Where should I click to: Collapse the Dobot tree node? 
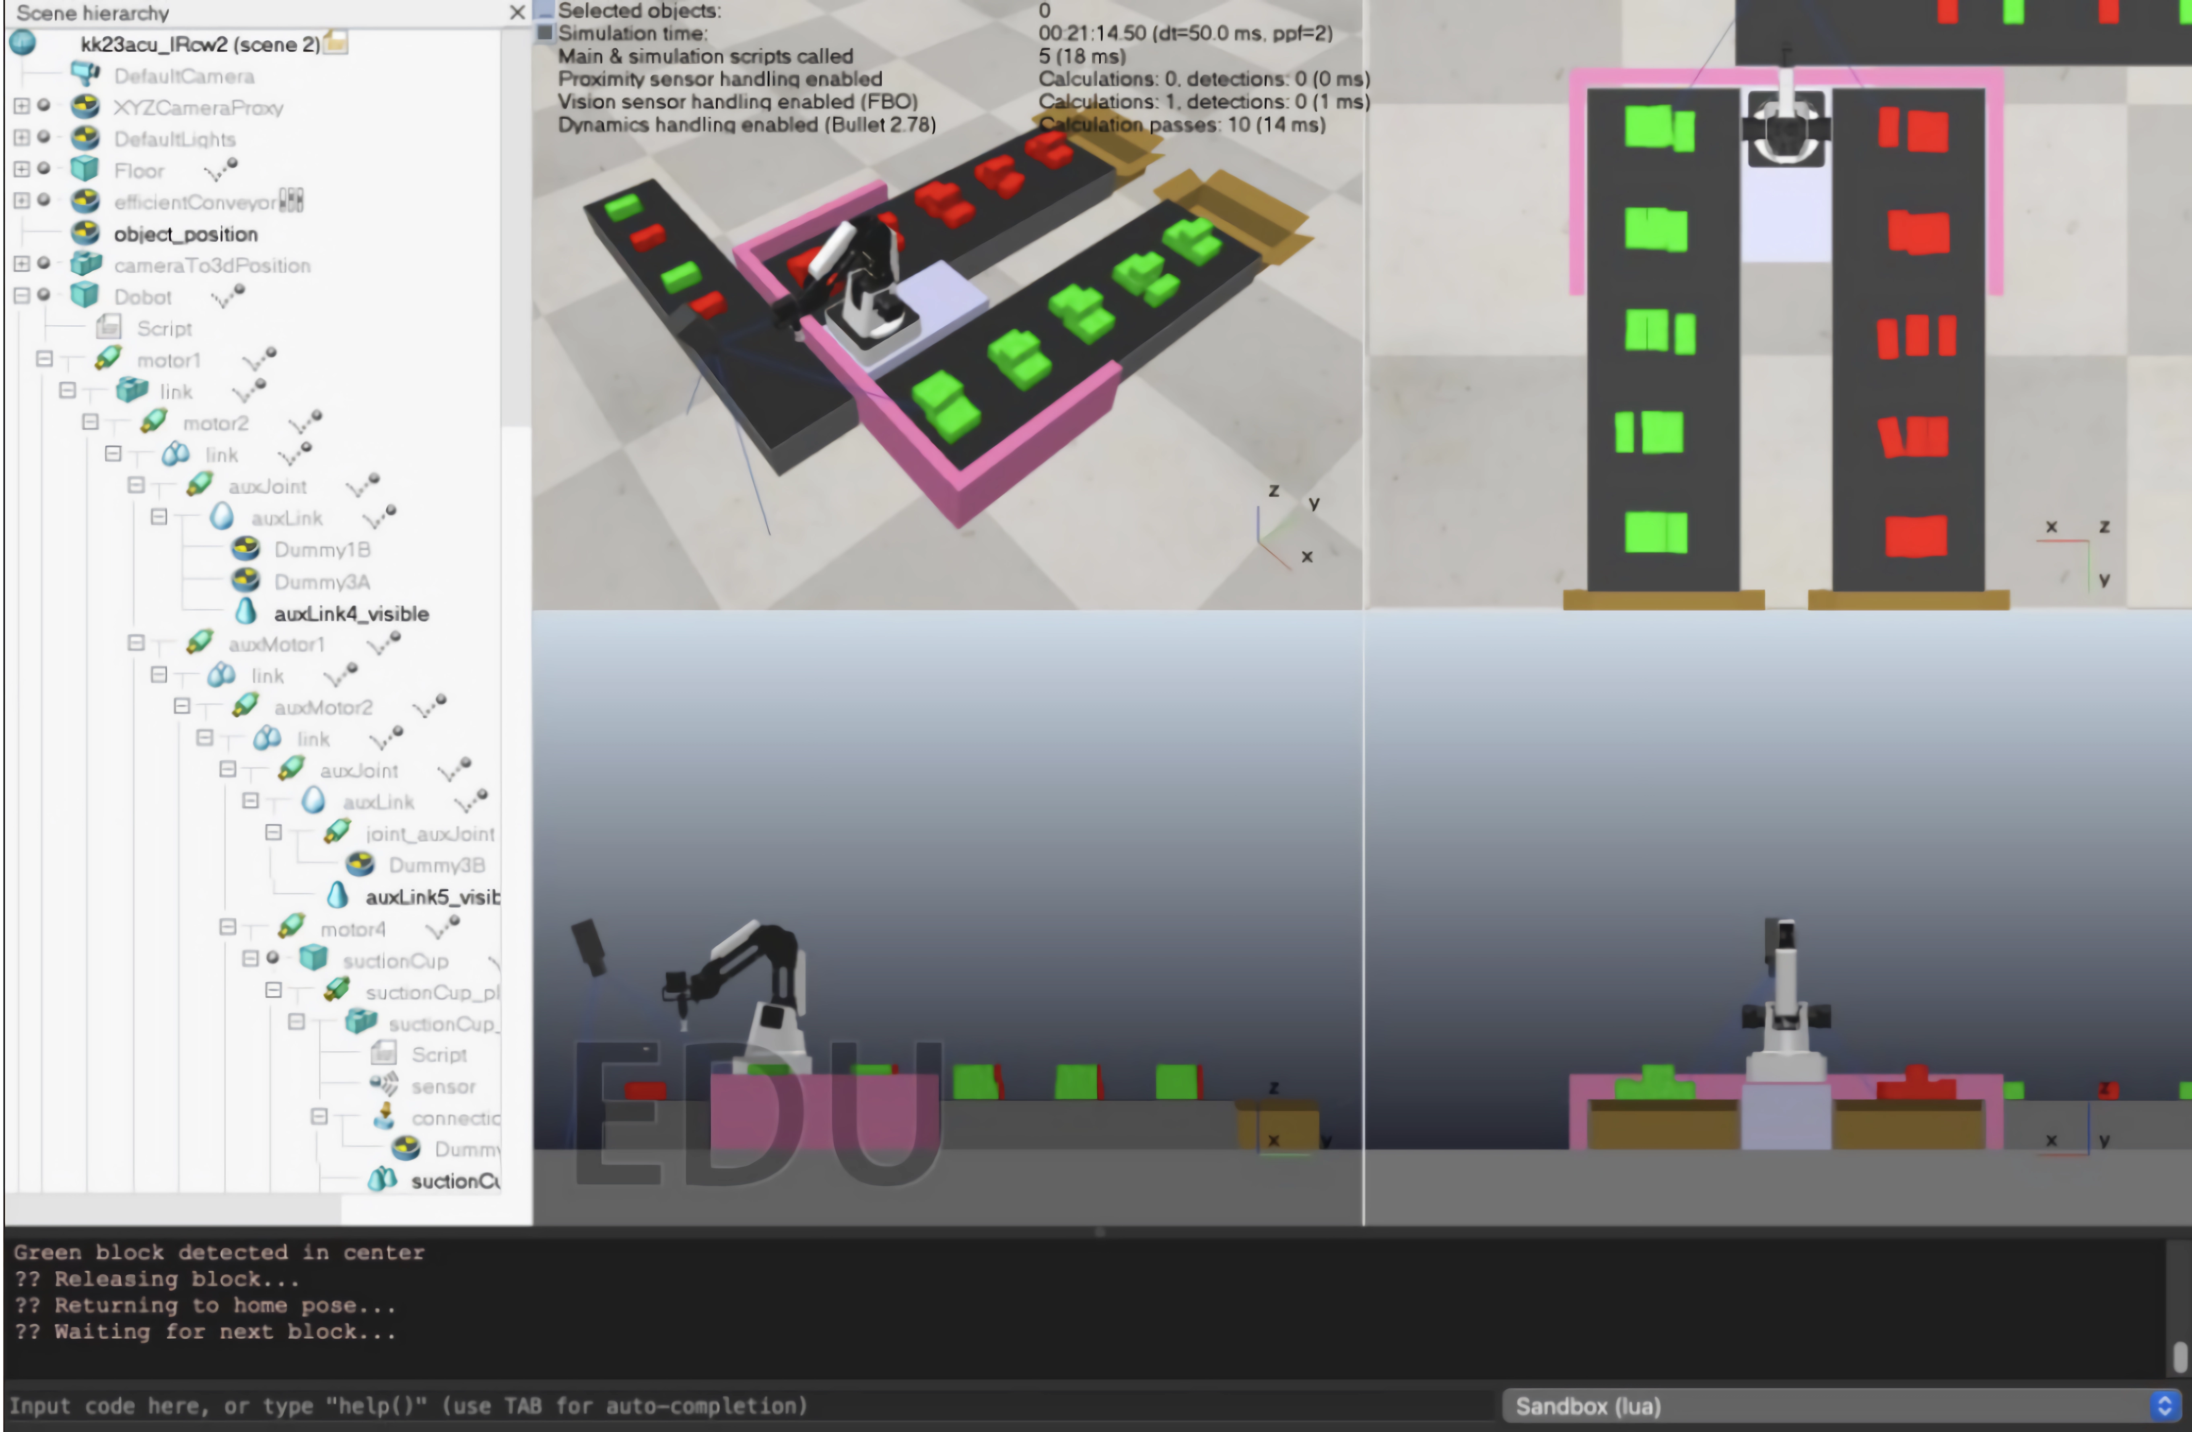(x=22, y=295)
